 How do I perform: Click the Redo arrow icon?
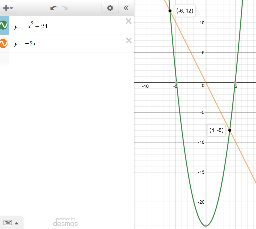pos(64,8)
